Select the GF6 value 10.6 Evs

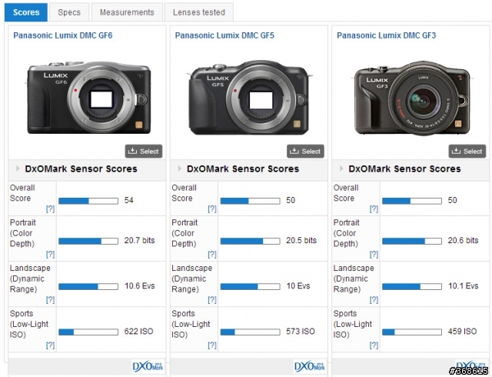point(140,286)
